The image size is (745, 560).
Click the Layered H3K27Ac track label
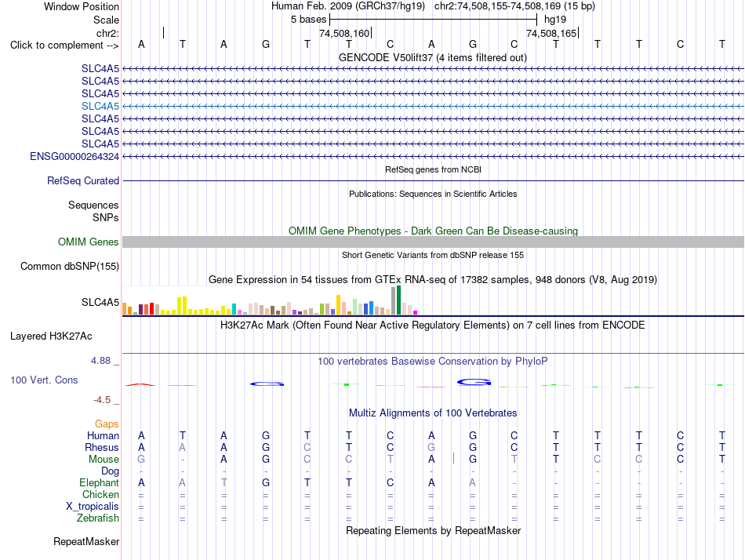pyautogui.click(x=51, y=336)
